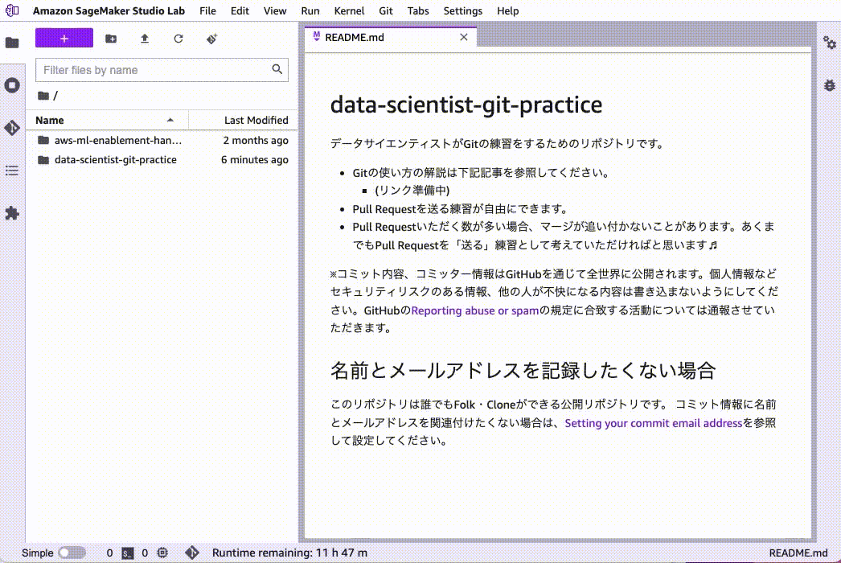The image size is (841, 563).
Task: Open the Git menu
Action: tap(386, 10)
